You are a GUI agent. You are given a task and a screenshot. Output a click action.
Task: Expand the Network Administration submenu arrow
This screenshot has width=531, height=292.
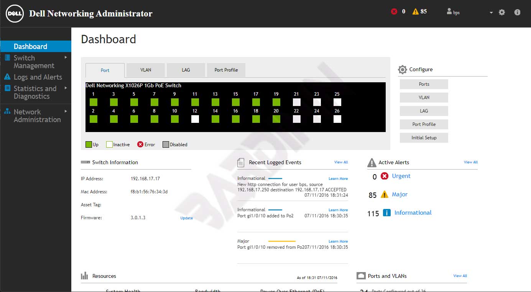[x=66, y=111]
